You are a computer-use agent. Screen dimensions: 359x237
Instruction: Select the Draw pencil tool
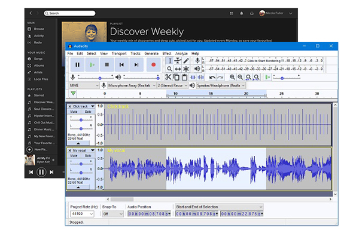pos(186,61)
